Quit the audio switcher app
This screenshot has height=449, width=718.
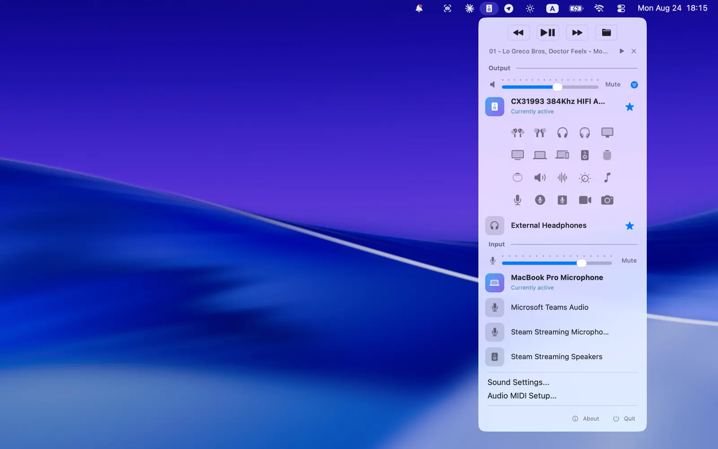click(624, 418)
